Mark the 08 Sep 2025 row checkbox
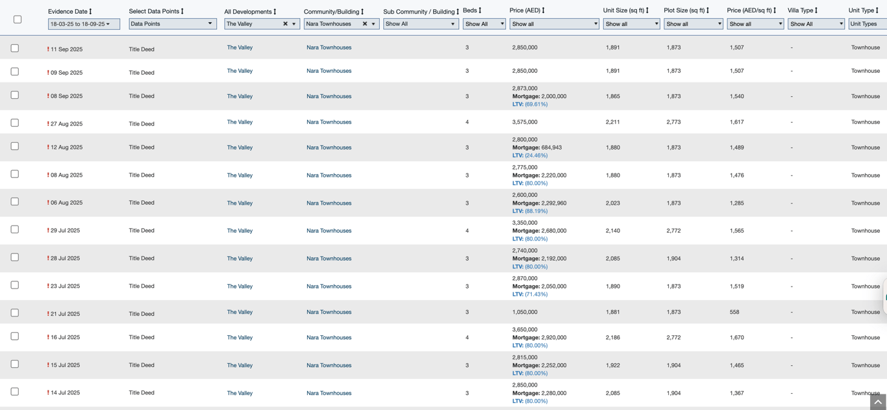The image size is (887, 410). (15, 96)
